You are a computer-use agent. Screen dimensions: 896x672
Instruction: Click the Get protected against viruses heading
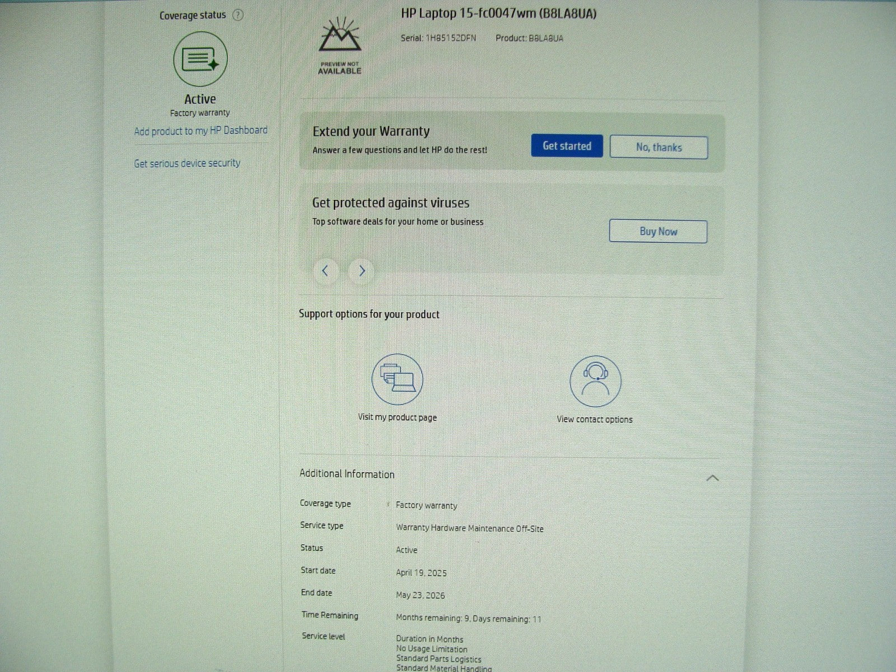390,203
